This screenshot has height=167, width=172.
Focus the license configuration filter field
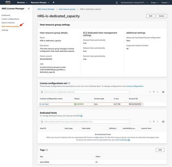[x=85, y=92]
